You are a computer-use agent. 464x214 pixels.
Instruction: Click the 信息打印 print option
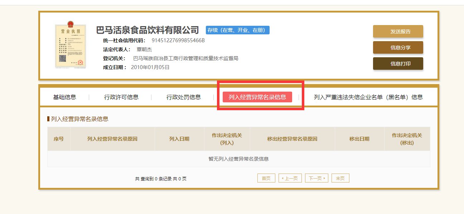[x=398, y=63]
